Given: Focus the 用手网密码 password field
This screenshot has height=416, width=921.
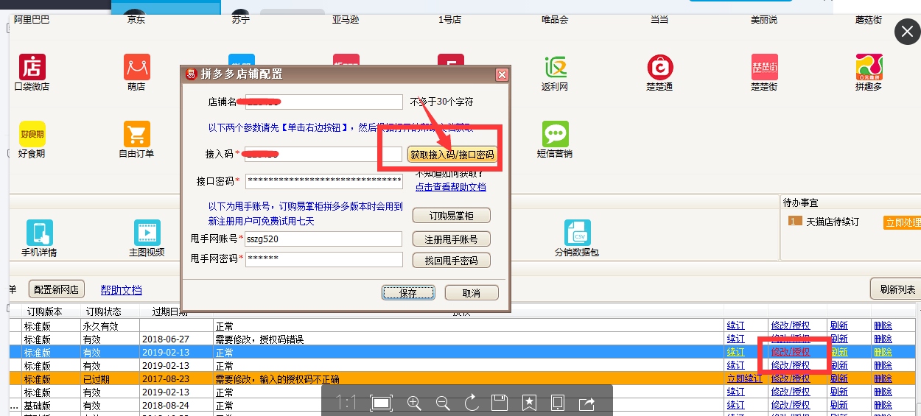Looking at the screenshot, I should 324,259.
